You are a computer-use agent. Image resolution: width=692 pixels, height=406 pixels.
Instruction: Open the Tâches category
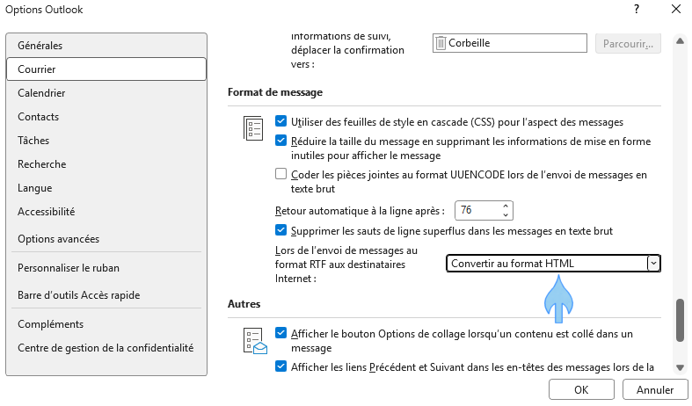click(x=106, y=141)
